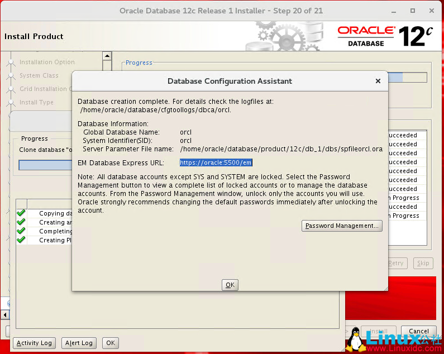Viewport: 444px width, 354px height.
Task: Click the Skip button
Action: (x=423, y=263)
